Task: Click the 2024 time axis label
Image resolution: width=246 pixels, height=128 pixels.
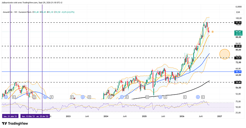Action: click(x=106, y=116)
